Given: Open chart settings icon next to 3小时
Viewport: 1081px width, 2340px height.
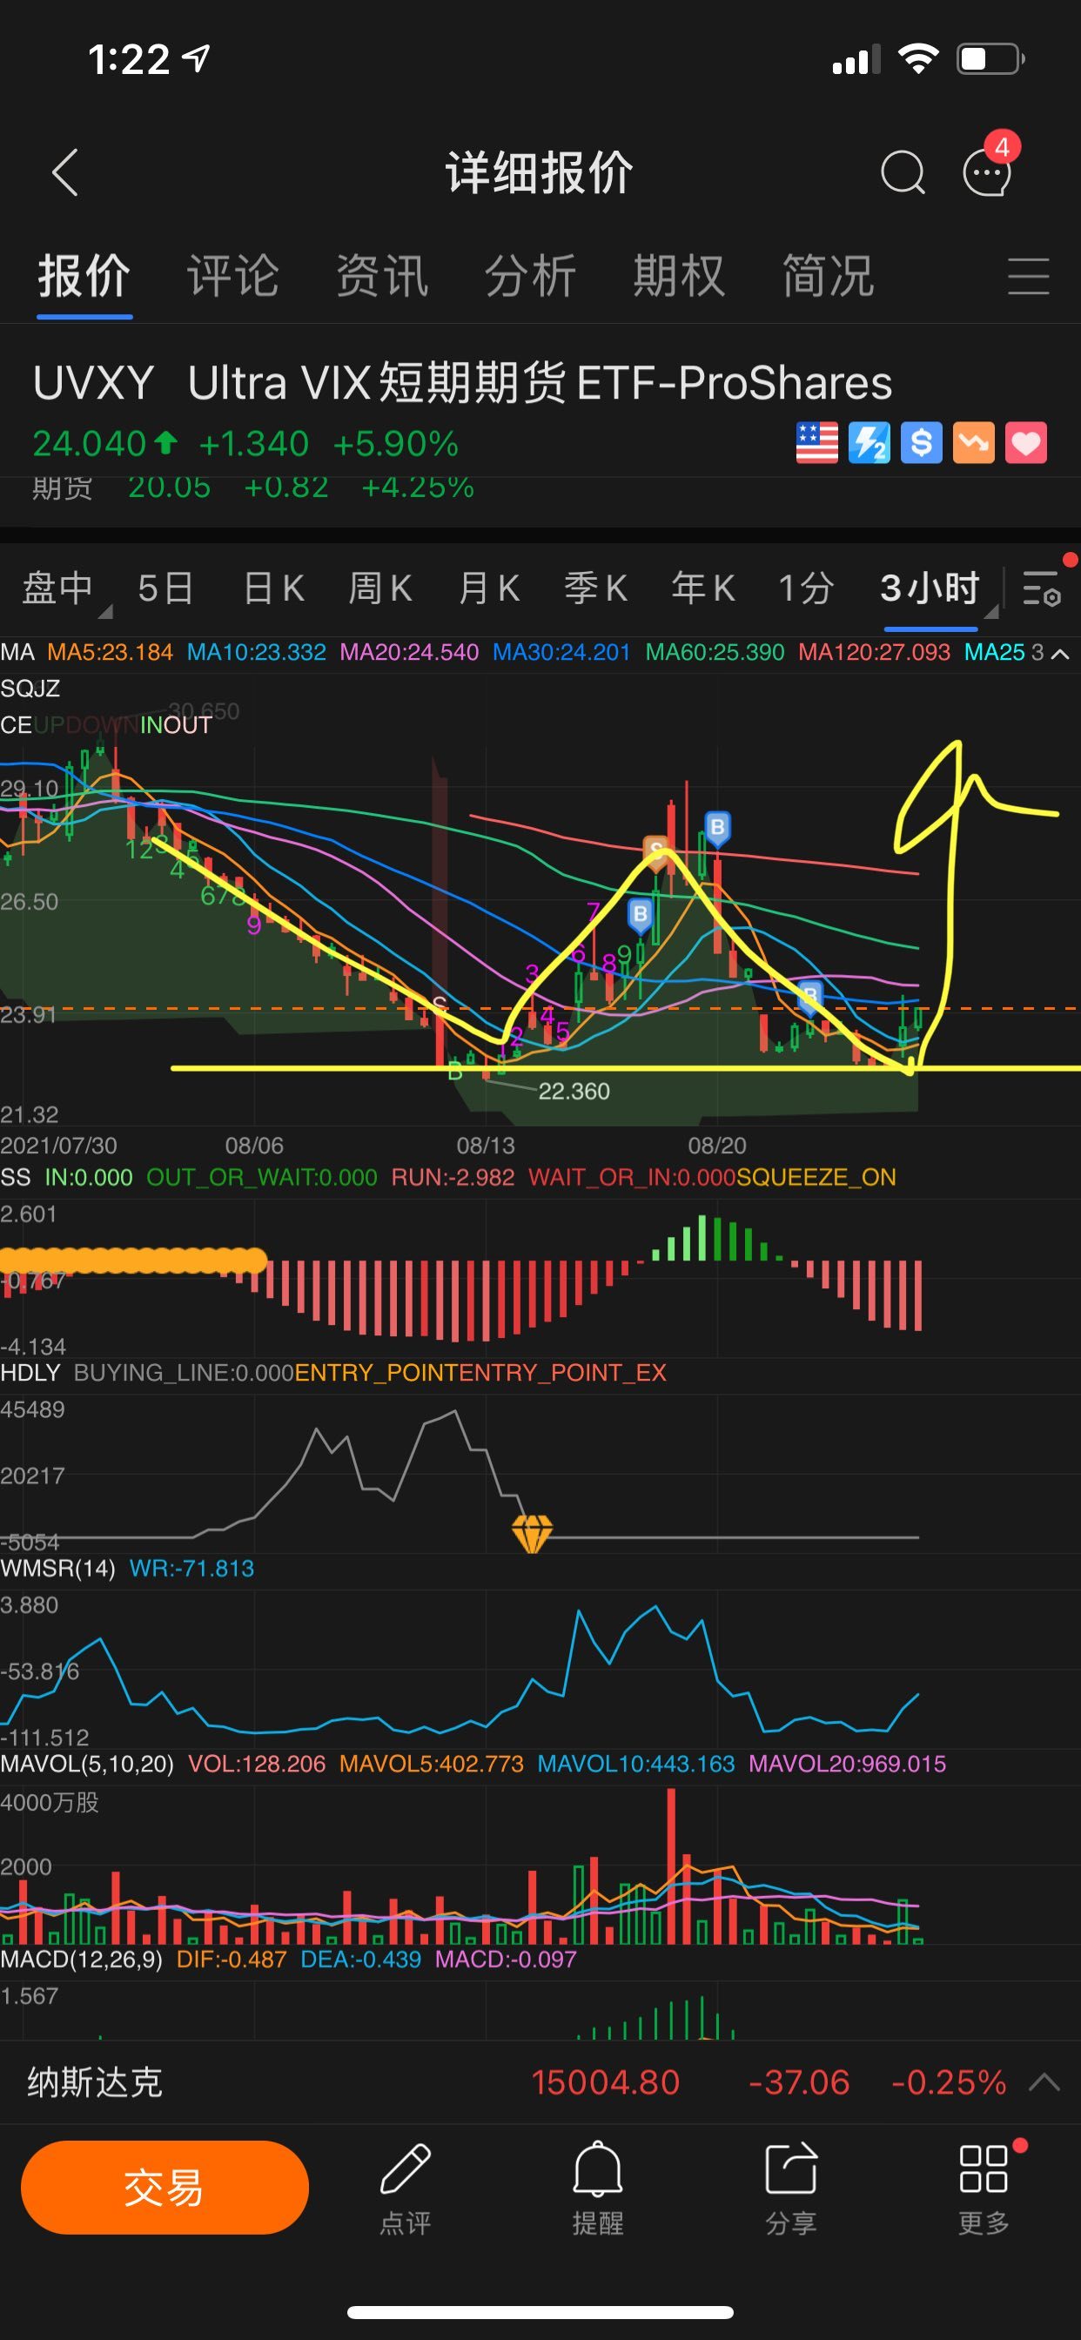Looking at the screenshot, I should [x=1042, y=588].
